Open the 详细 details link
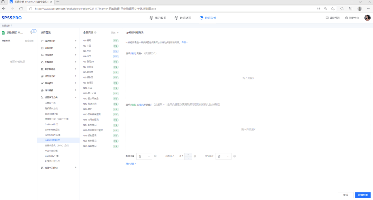Screen dimensions: 373x200 184,42
